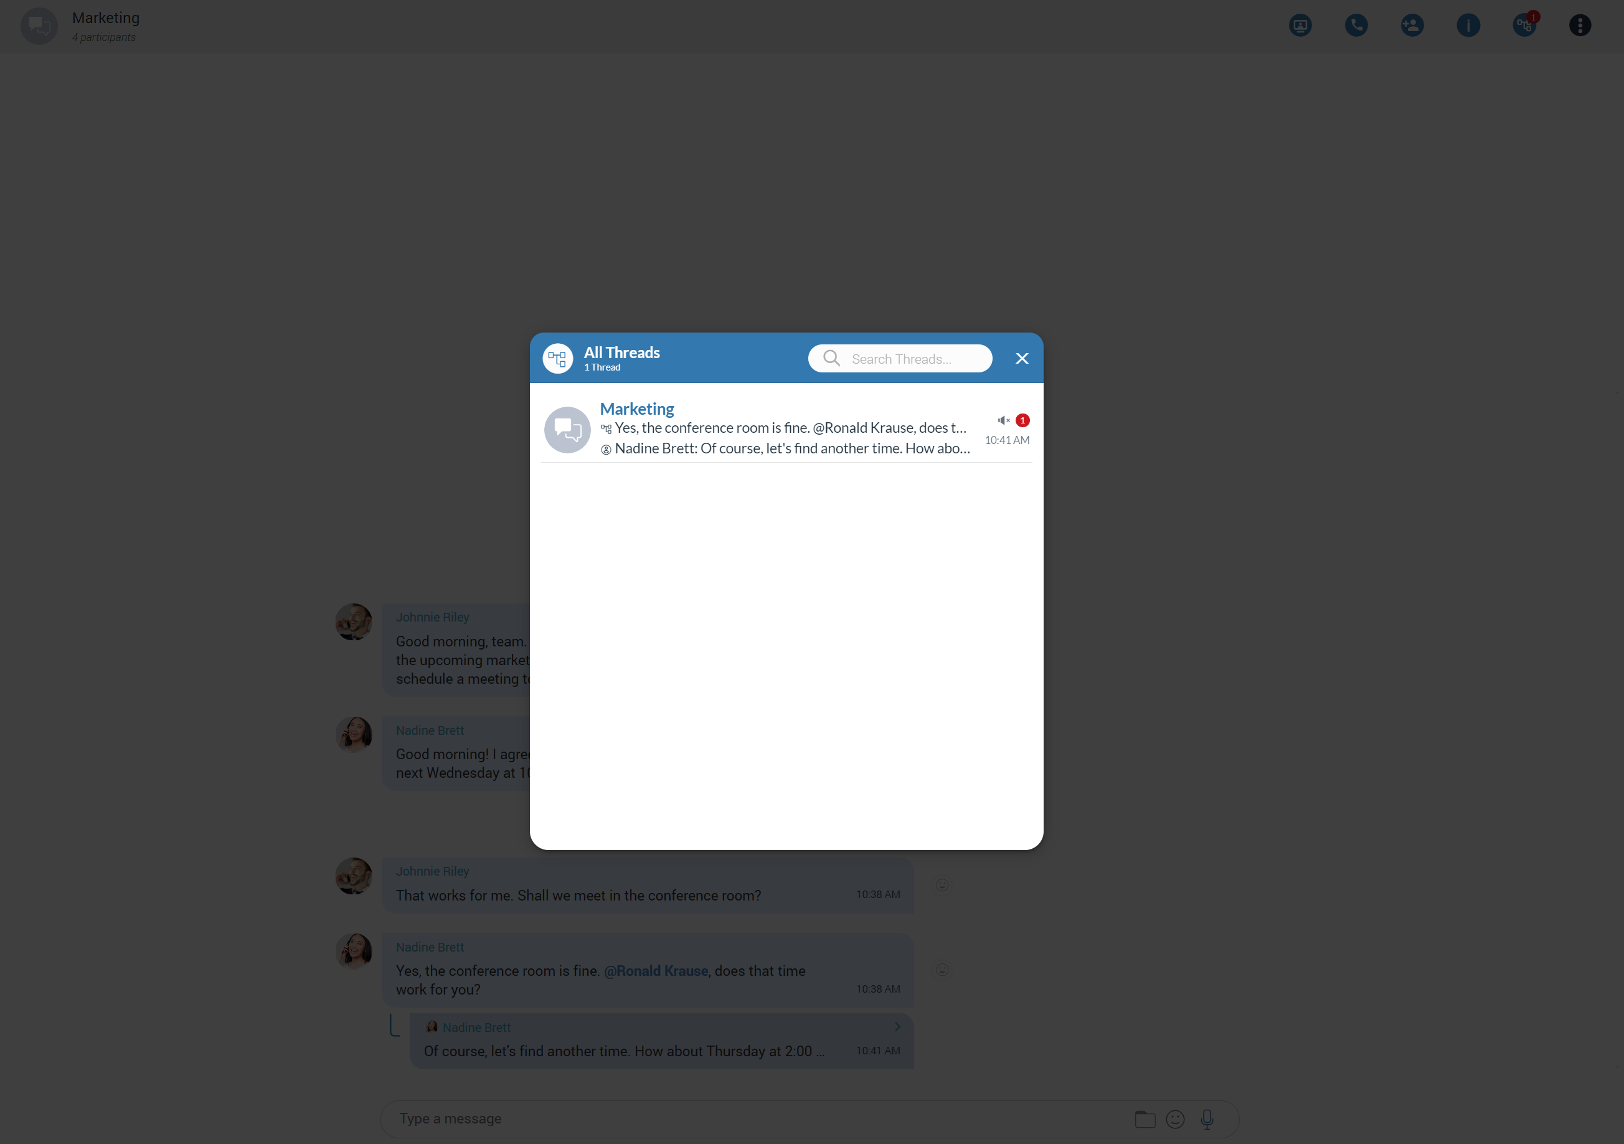Open the three-dot more options menu

tap(1579, 26)
